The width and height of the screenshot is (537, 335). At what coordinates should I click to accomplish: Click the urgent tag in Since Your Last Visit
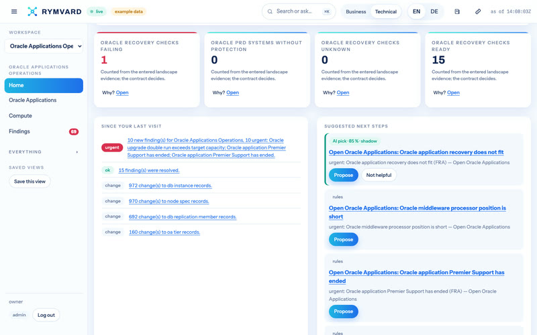coord(112,147)
